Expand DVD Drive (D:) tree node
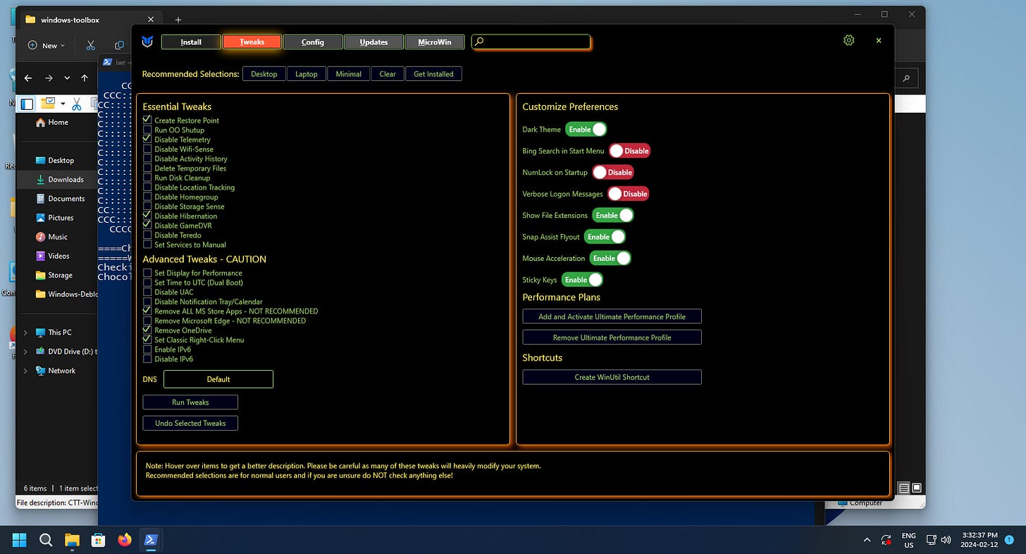 pos(26,351)
